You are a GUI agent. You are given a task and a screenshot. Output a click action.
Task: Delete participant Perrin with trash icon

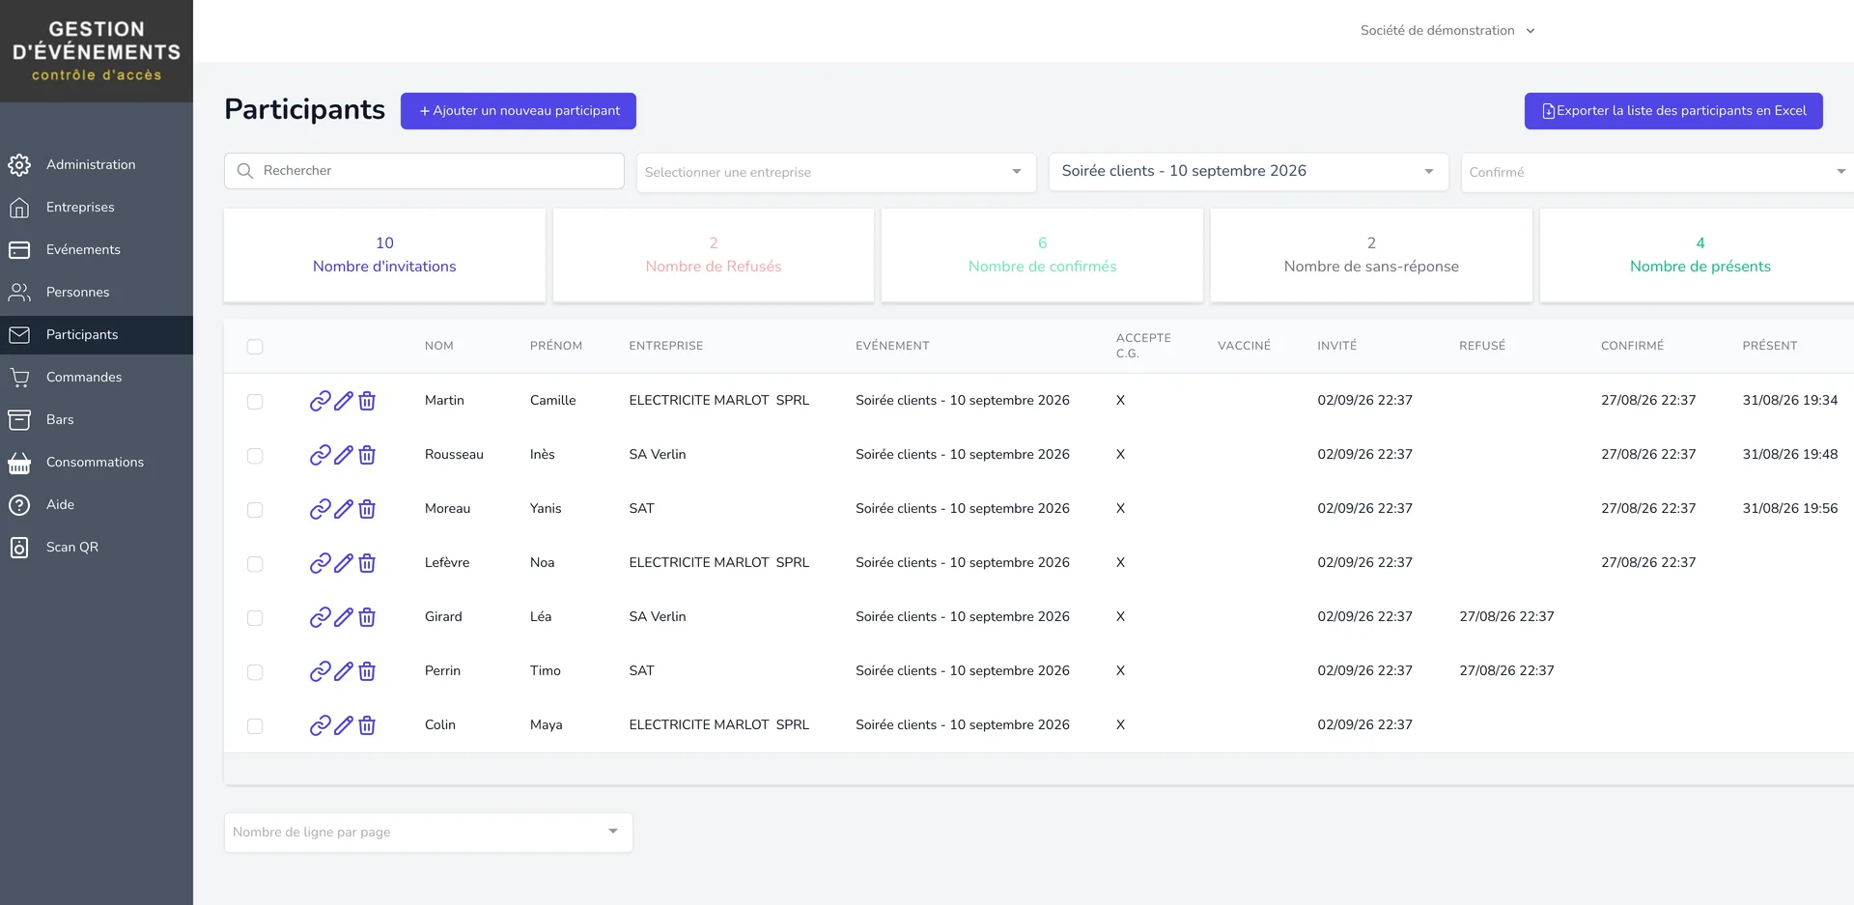[367, 671]
